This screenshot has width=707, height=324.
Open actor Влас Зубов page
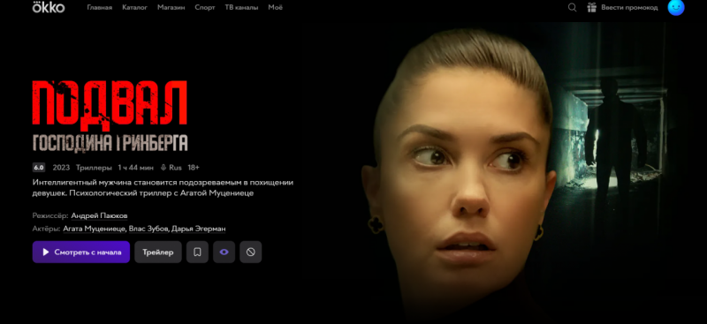(148, 229)
